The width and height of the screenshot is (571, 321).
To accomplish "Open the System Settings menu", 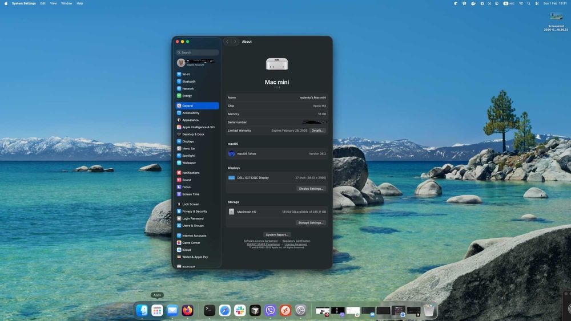I will (23, 3).
